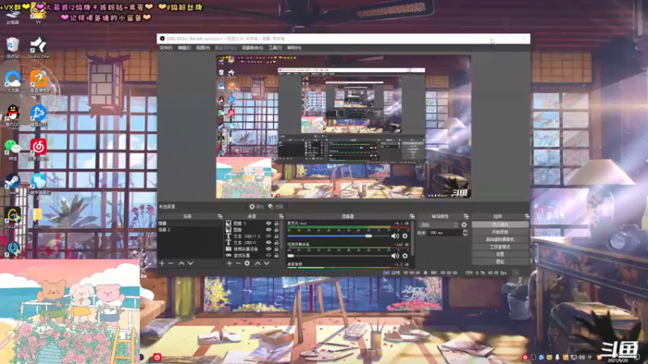The image size is (648, 364).
Task: Open the Tools menu in OBS
Action: coord(275,48)
